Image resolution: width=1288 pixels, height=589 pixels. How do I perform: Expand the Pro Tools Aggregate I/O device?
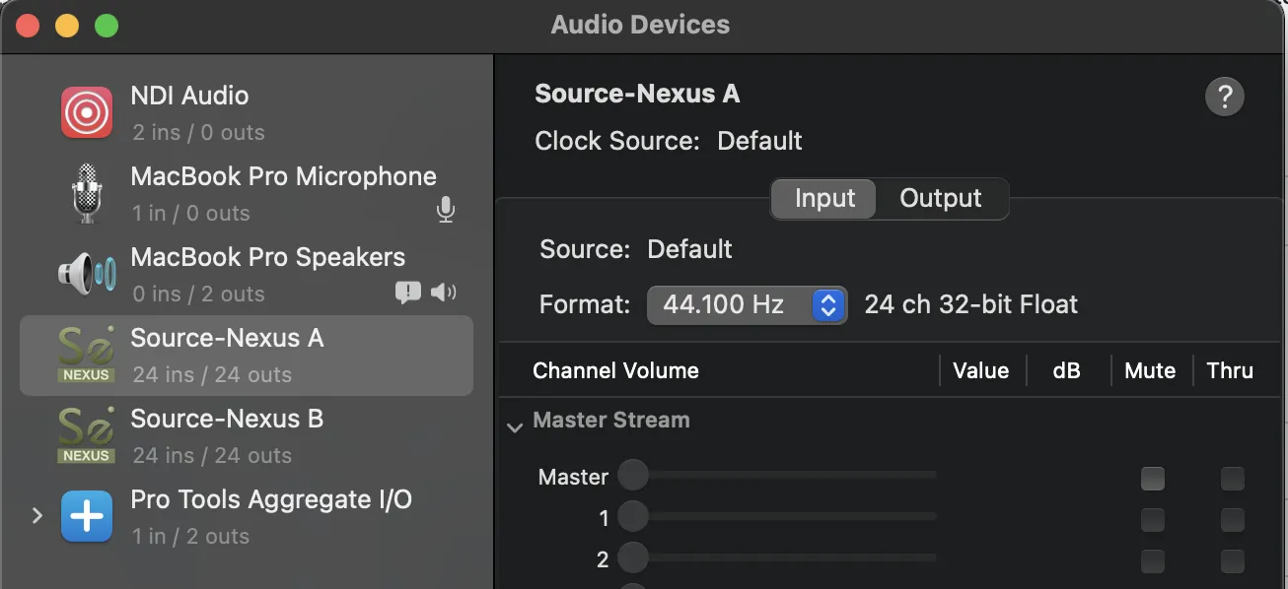point(37,515)
